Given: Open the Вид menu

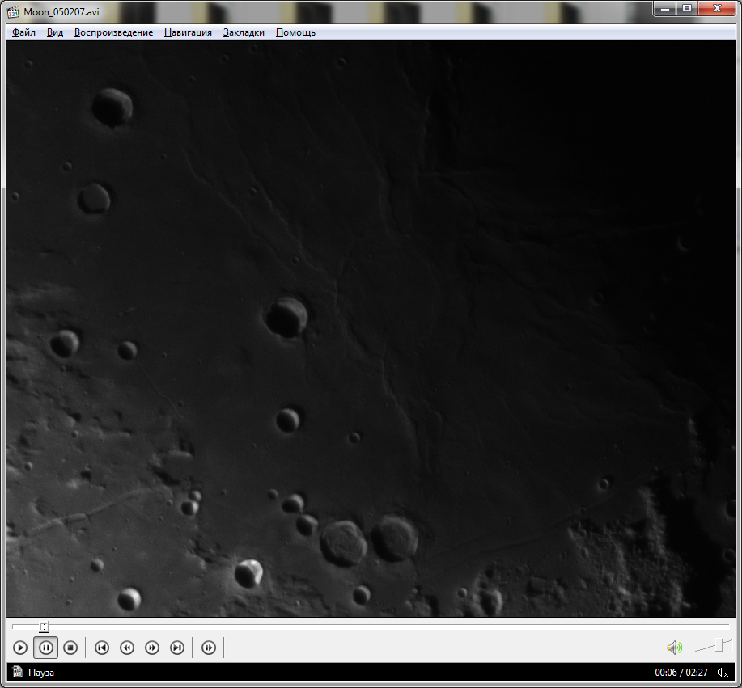Looking at the screenshot, I should click(x=55, y=32).
